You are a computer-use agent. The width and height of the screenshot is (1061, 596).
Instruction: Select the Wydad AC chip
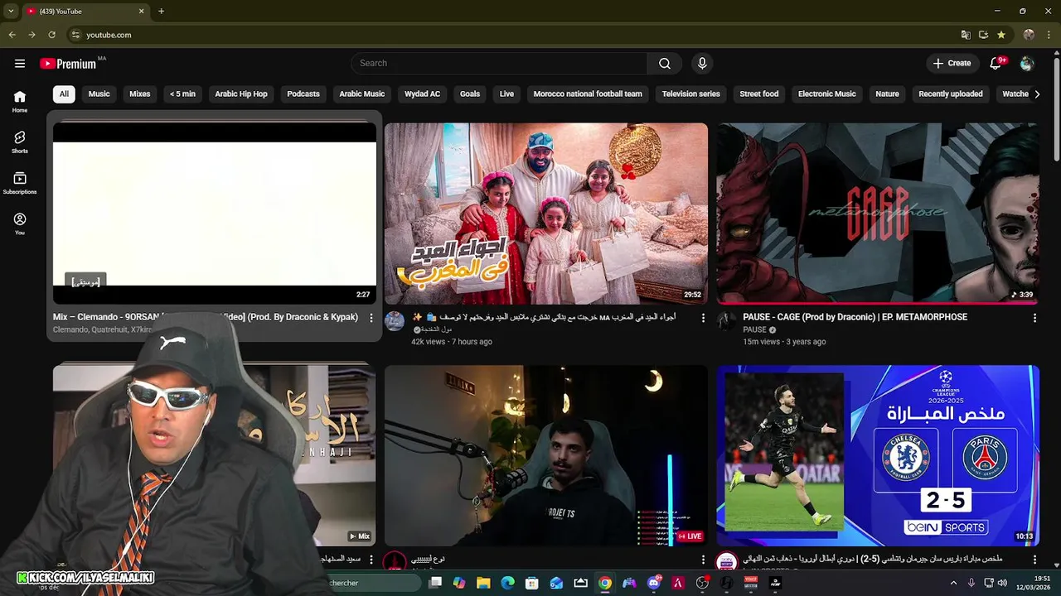pyautogui.click(x=422, y=94)
